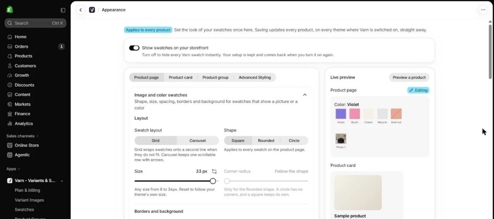This screenshot has height=219, width=494.
Task: Click the Content icon in sidebar
Action: pyautogui.click(x=10, y=94)
